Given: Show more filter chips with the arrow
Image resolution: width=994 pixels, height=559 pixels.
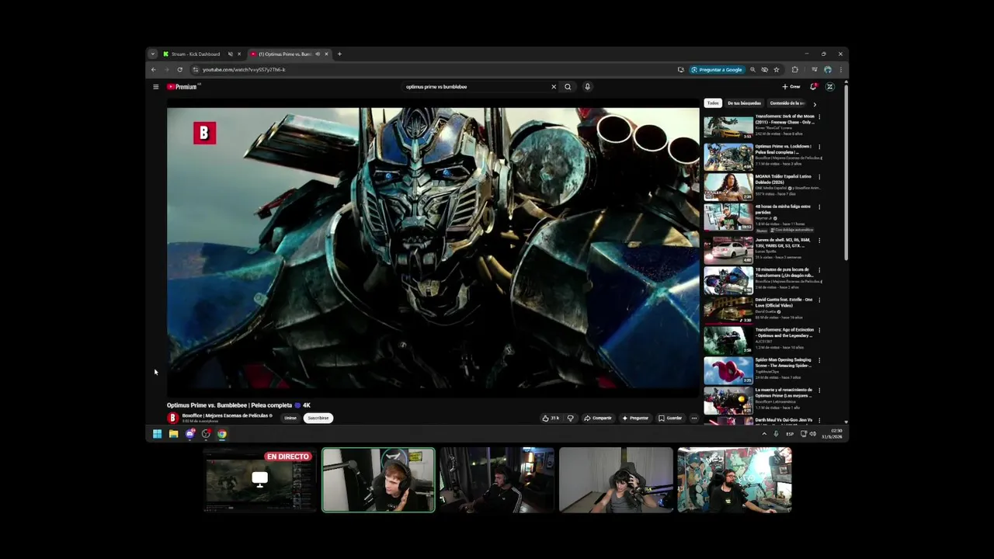Looking at the screenshot, I should (x=815, y=104).
